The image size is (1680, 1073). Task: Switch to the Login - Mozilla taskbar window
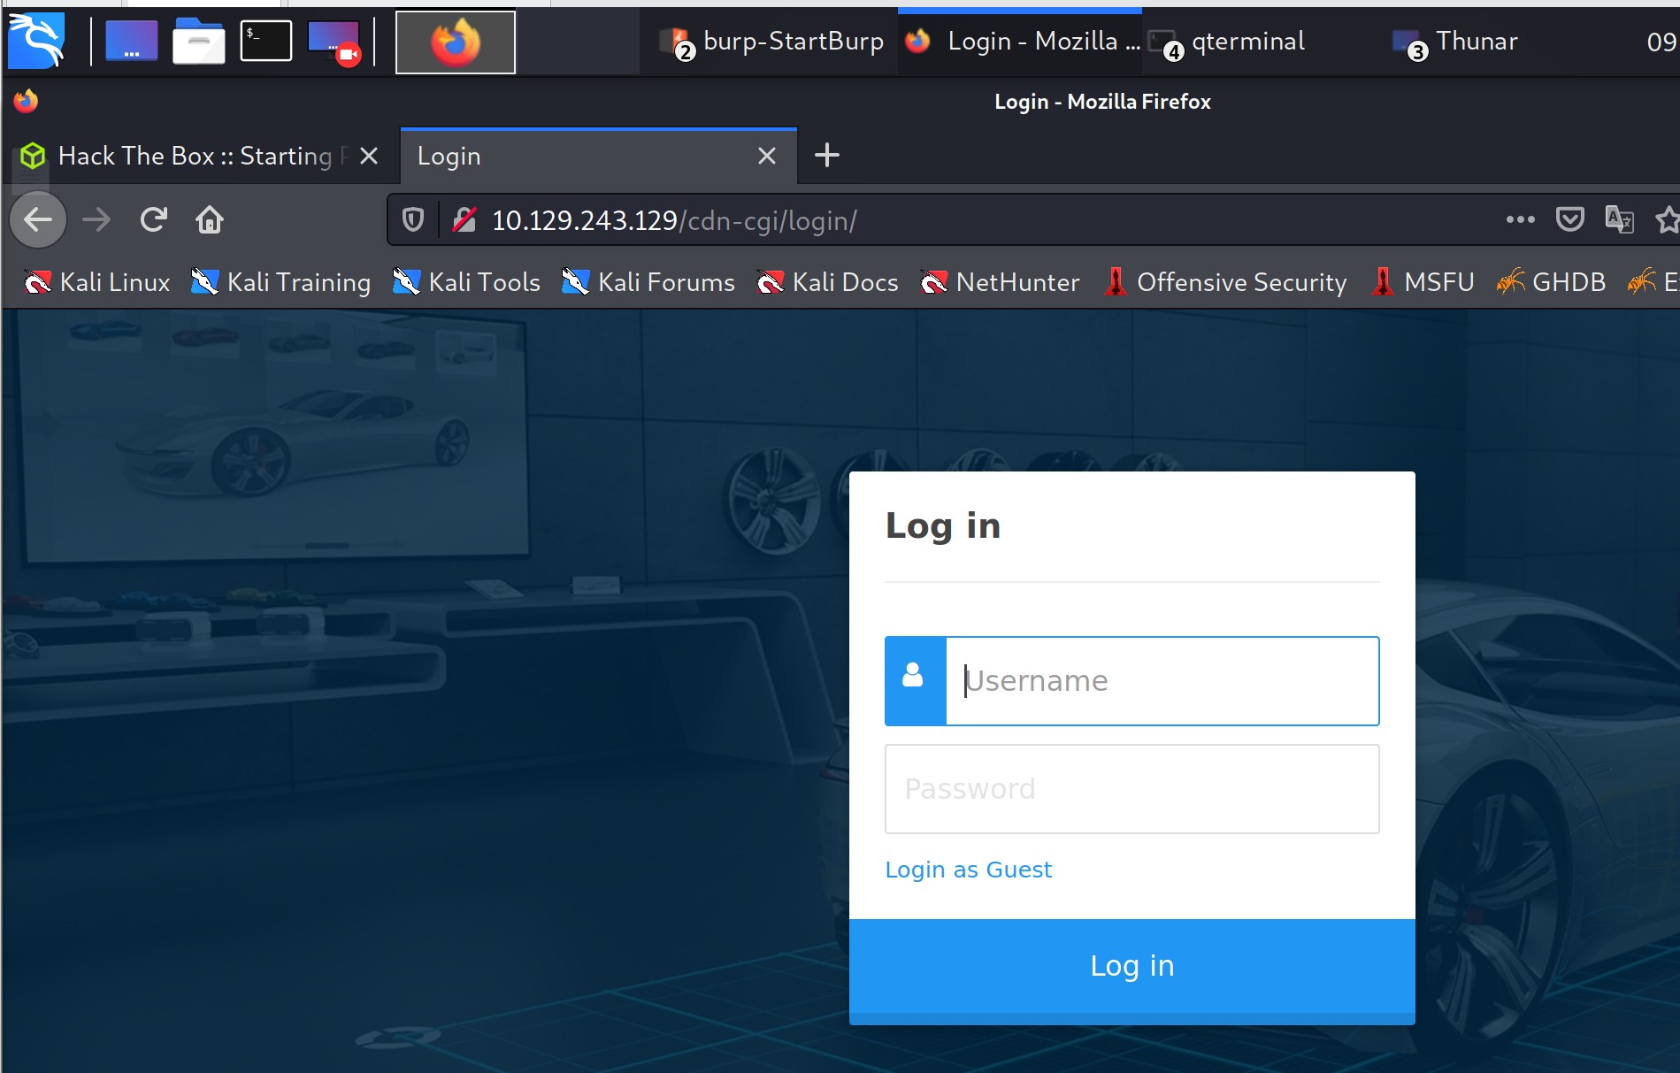[1021, 42]
